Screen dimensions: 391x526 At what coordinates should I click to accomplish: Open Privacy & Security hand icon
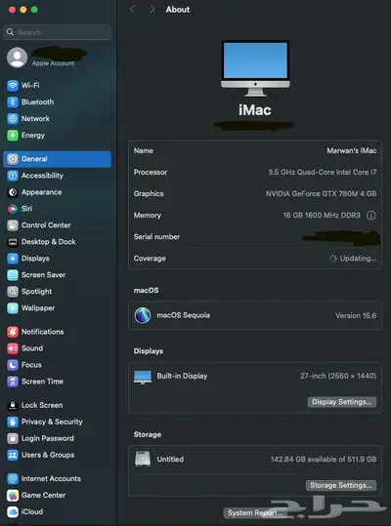pyautogui.click(x=13, y=422)
